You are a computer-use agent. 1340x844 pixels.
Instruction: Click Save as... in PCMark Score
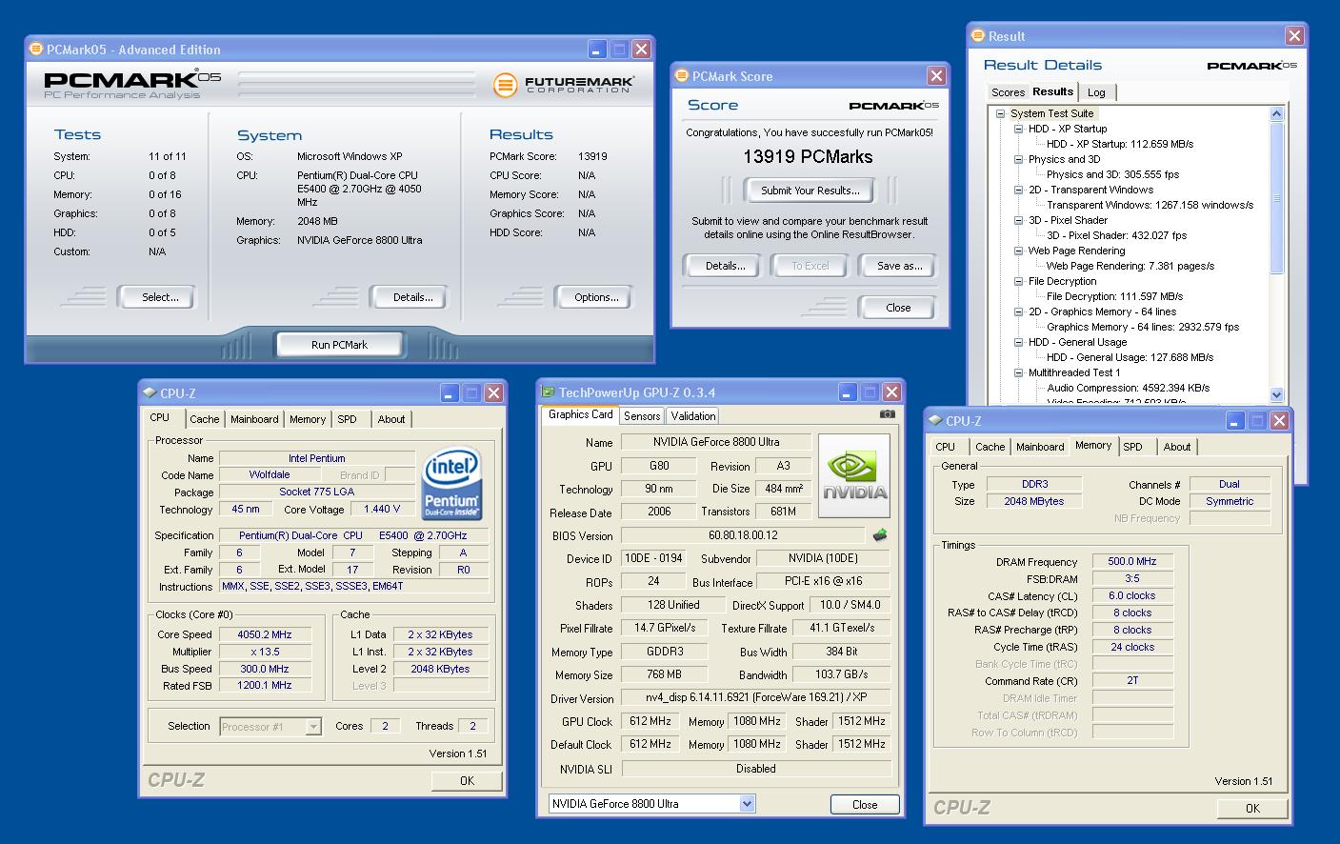pyautogui.click(x=899, y=266)
